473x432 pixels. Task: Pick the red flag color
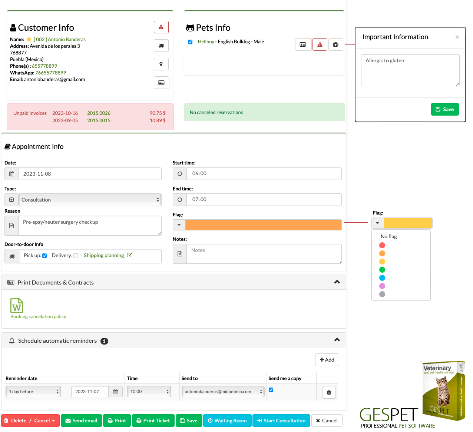click(x=382, y=245)
